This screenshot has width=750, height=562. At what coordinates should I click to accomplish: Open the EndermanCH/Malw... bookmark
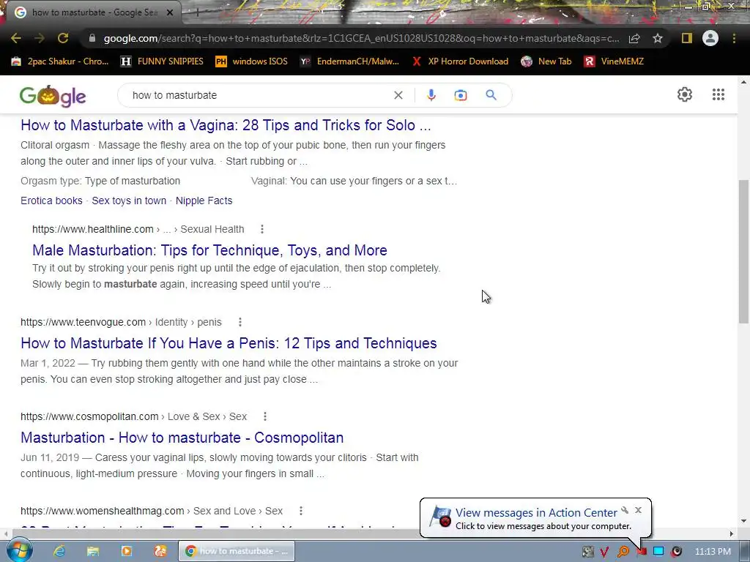pyautogui.click(x=349, y=61)
